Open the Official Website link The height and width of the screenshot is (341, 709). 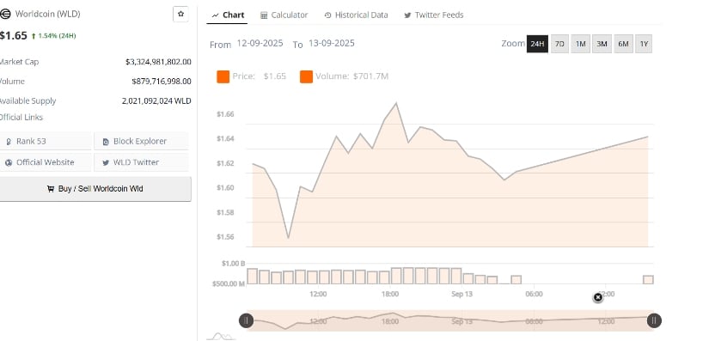pos(46,162)
